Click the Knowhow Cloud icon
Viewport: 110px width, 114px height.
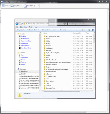click(x=20, y=48)
